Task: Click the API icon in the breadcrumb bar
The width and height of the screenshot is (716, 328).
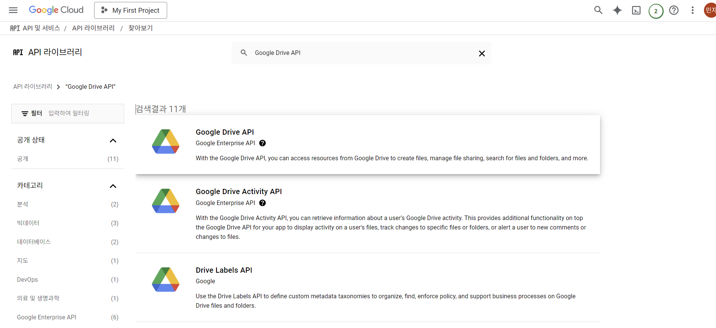Action: 15,28
